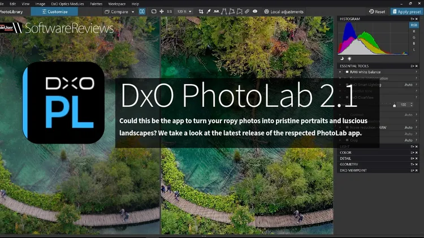The image size is (424, 238).
Task: Expand RAW white balance section
Action: pos(340,72)
